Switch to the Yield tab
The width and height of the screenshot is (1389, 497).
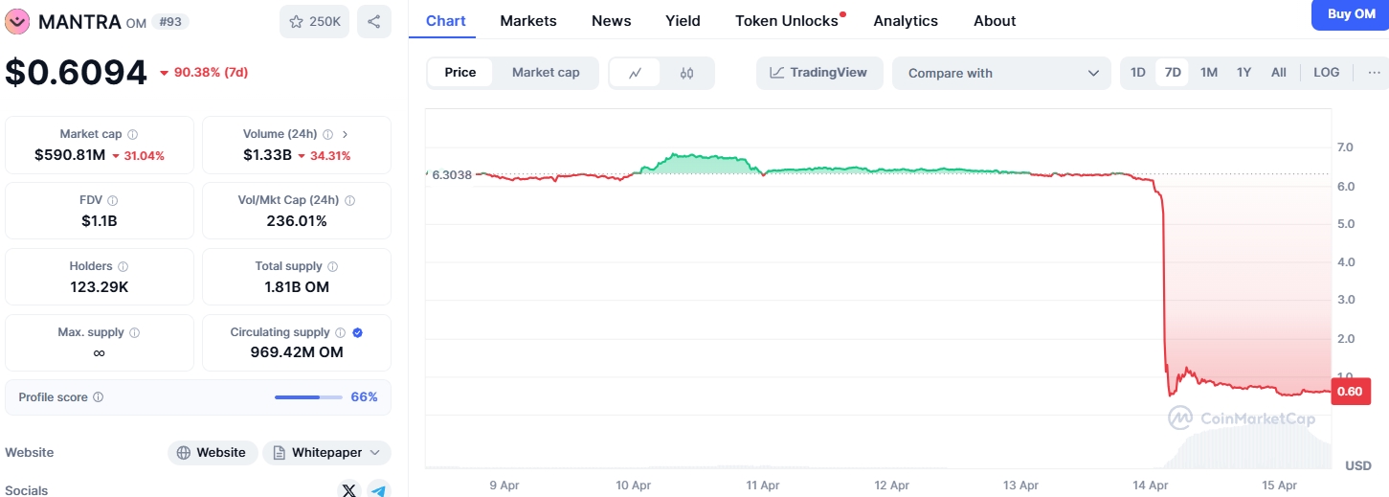(683, 20)
